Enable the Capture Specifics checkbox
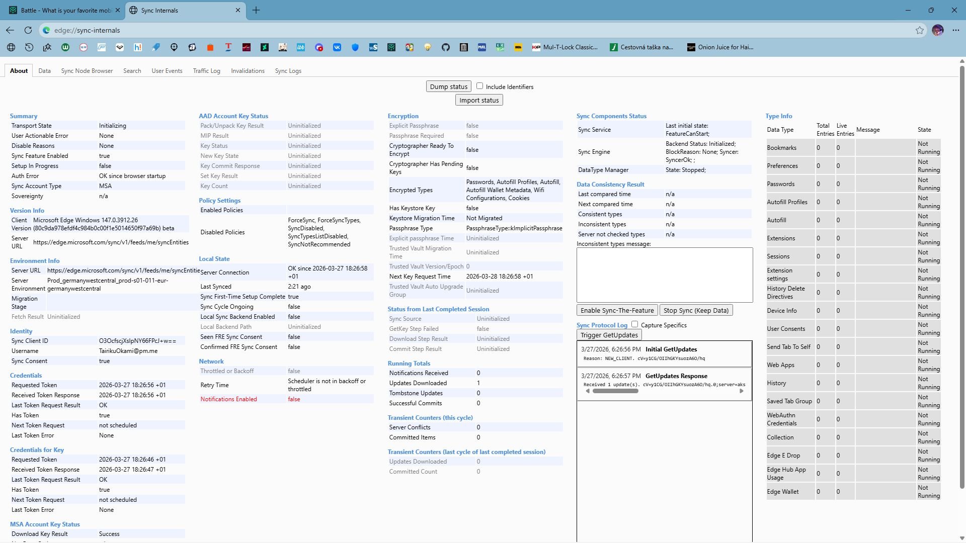The height and width of the screenshot is (543, 966). 635,324
